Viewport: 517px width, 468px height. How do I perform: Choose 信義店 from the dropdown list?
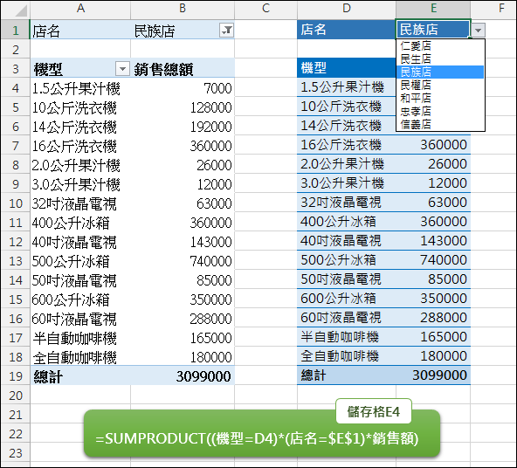pyautogui.click(x=440, y=124)
